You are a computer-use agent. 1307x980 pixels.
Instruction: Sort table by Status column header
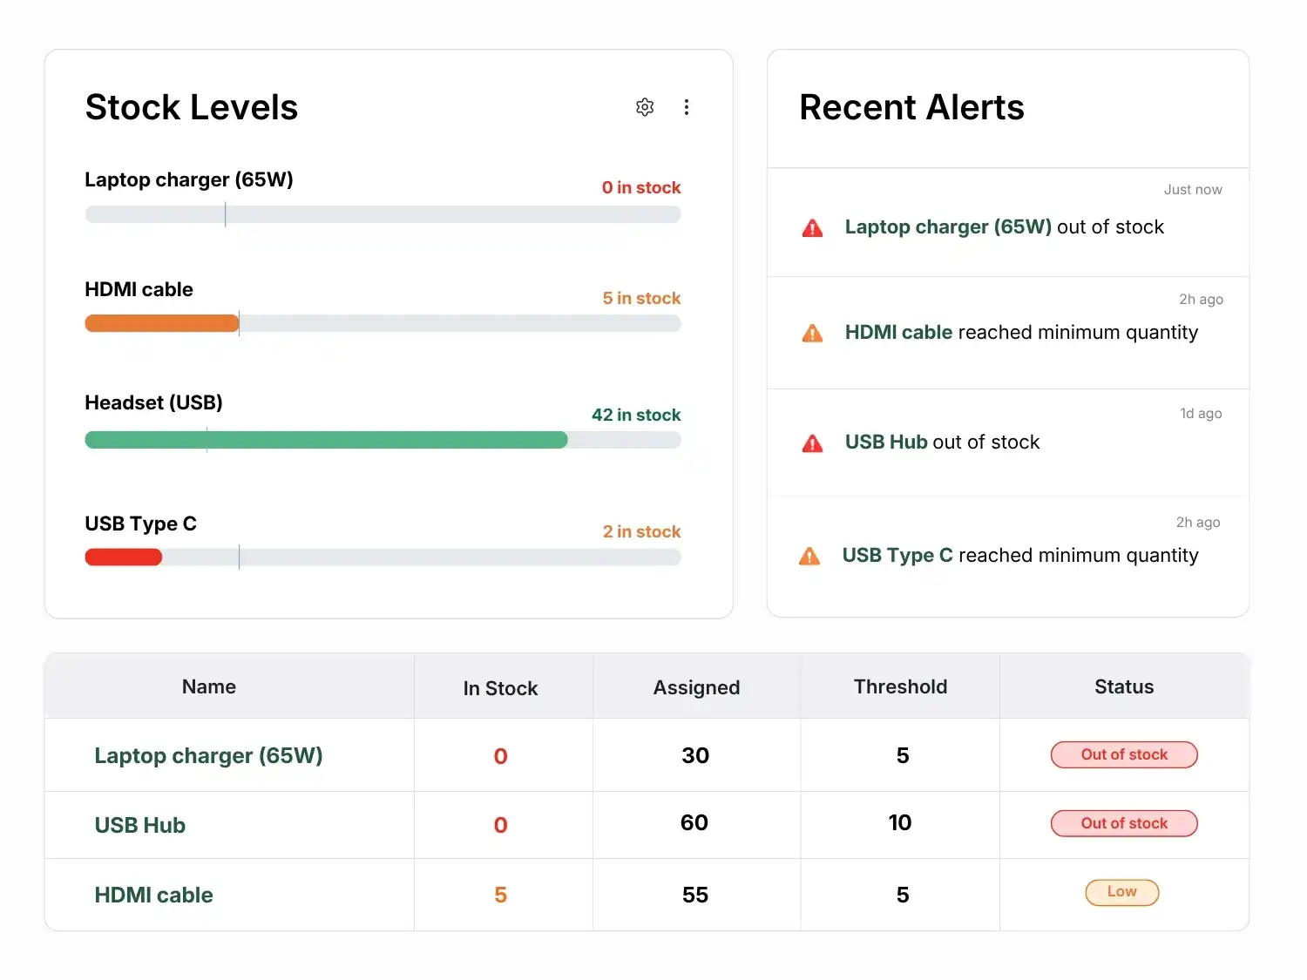tap(1124, 686)
